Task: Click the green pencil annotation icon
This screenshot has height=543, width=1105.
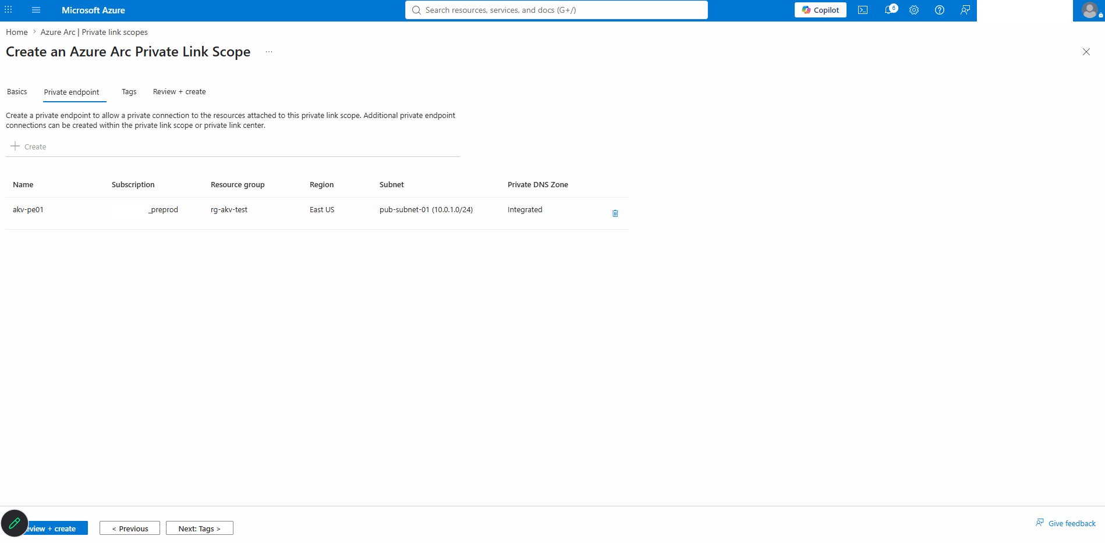Action: [15, 523]
